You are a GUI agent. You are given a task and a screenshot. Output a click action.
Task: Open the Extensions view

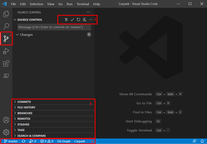coord(6,63)
